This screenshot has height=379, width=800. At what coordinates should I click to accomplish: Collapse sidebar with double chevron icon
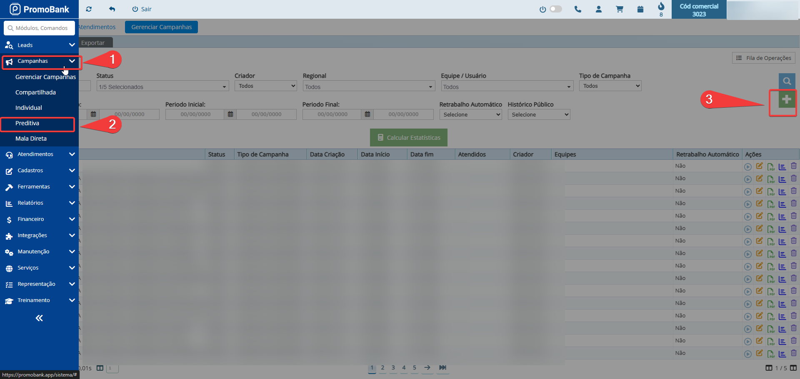tap(39, 318)
